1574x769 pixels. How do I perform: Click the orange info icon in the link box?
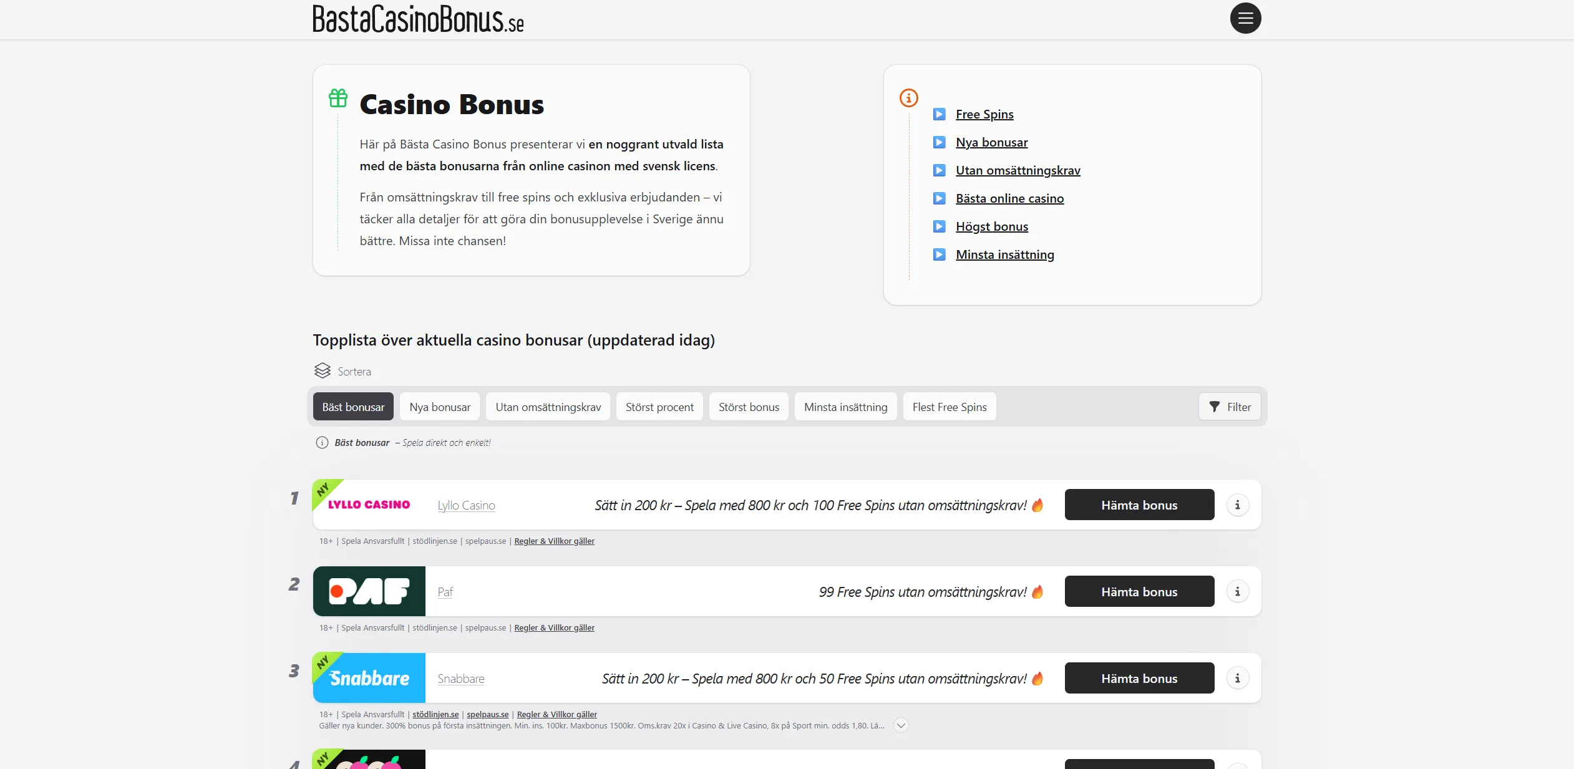pos(908,98)
